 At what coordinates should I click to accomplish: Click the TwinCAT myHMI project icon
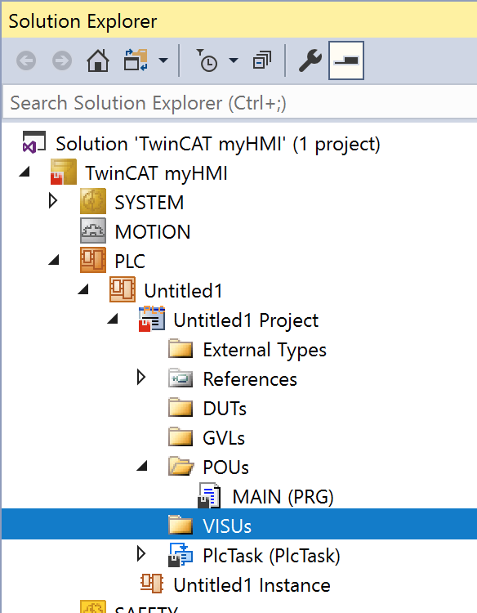click(63, 172)
